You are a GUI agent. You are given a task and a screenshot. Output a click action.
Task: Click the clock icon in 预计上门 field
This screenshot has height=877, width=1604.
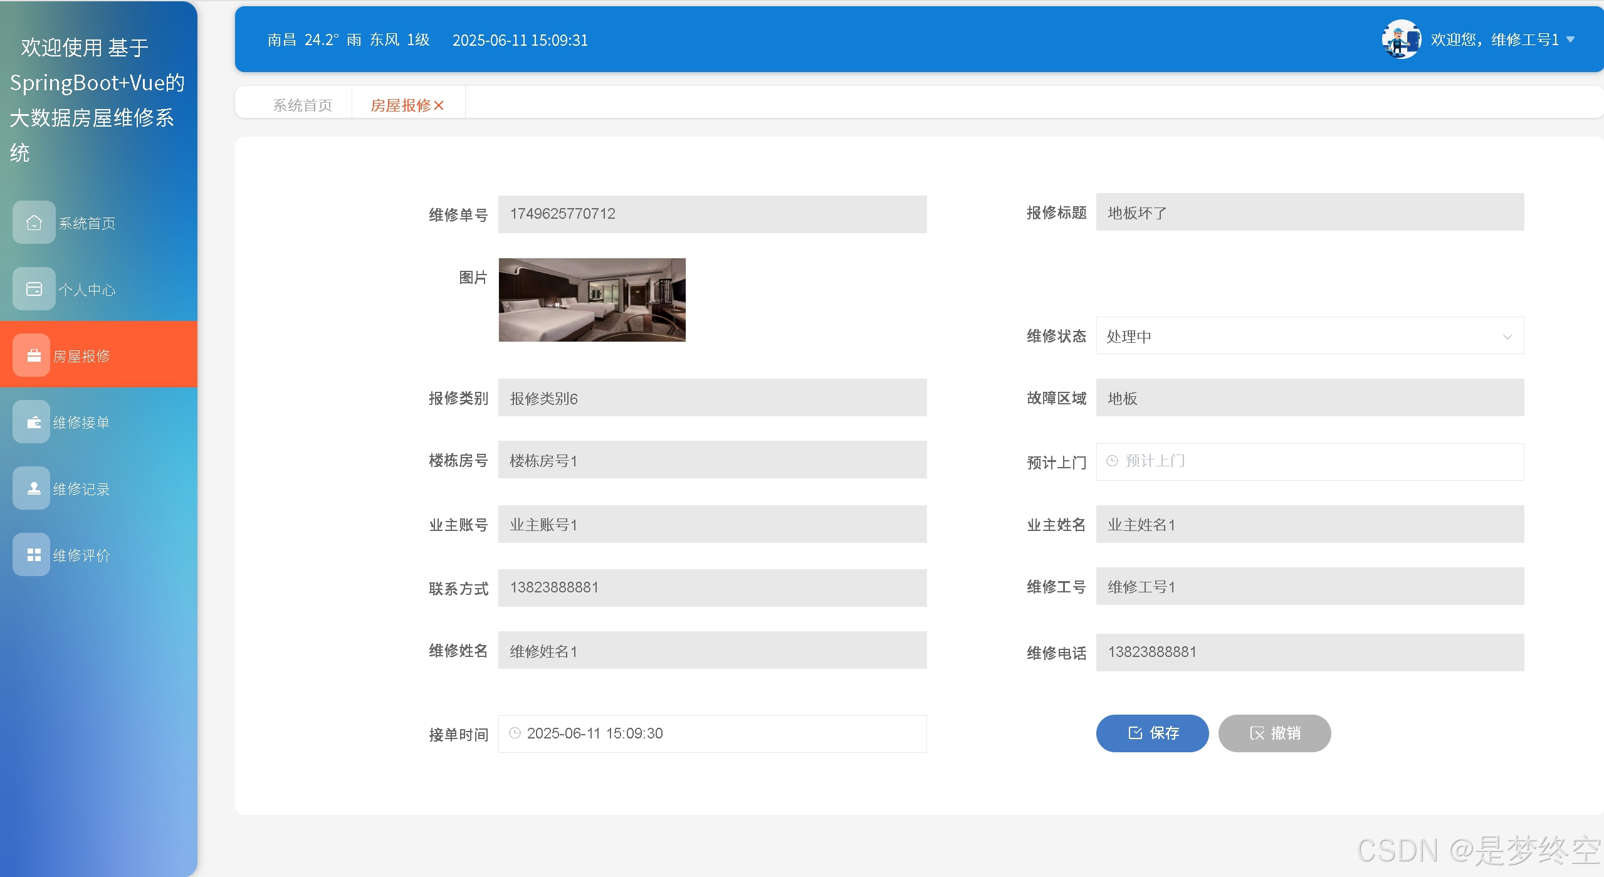(x=1112, y=461)
